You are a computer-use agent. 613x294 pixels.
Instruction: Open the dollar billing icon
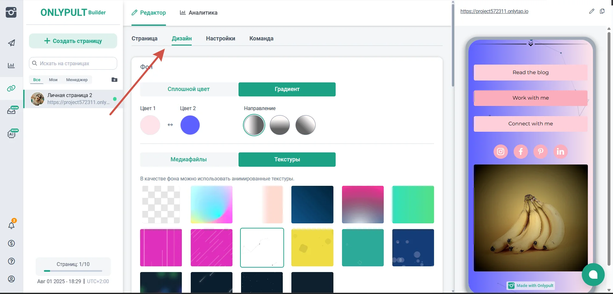tap(11, 243)
